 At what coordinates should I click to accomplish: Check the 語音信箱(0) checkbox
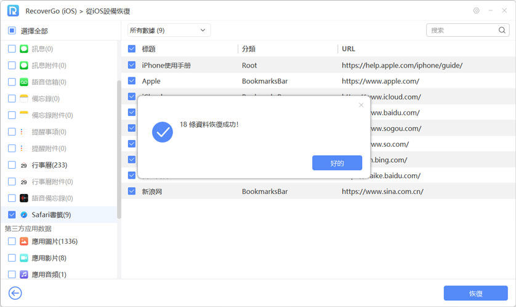[x=12, y=82]
